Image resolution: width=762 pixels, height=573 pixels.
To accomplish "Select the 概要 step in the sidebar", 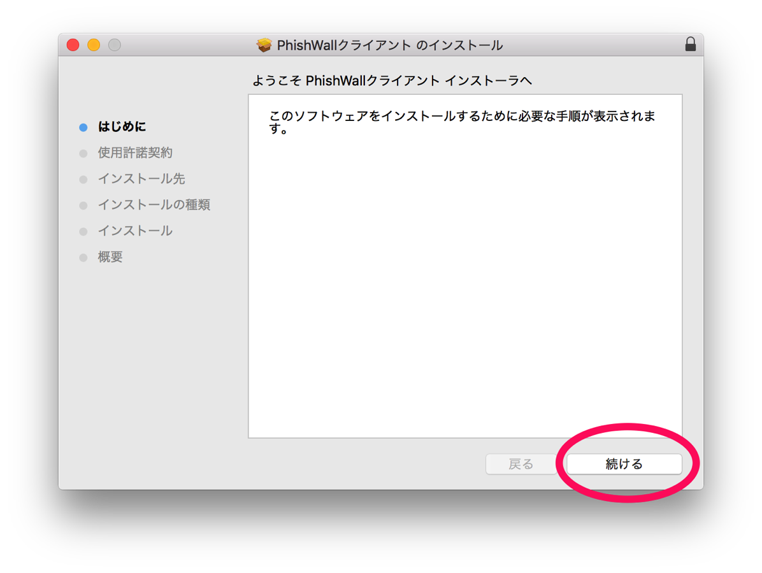I will (x=110, y=257).
